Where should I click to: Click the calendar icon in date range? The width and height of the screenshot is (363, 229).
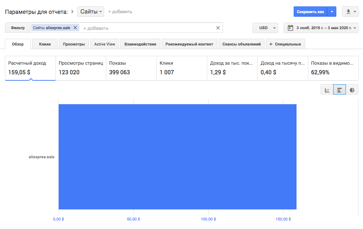coord(290,28)
